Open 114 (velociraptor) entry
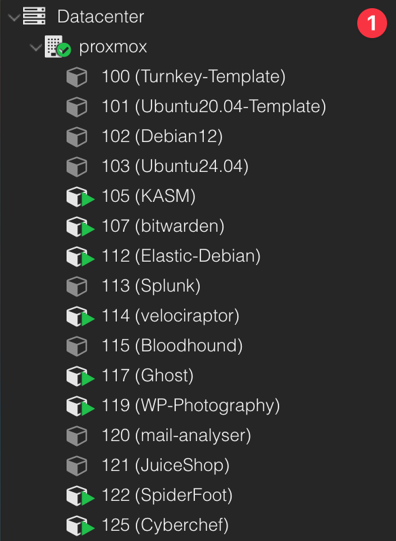The height and width of the screenshot is (541, 396). click(x=170, y=316)
